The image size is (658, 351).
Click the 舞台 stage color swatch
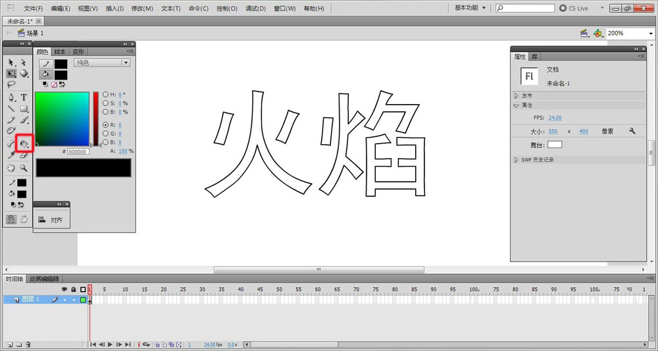[x=555, y=144]
